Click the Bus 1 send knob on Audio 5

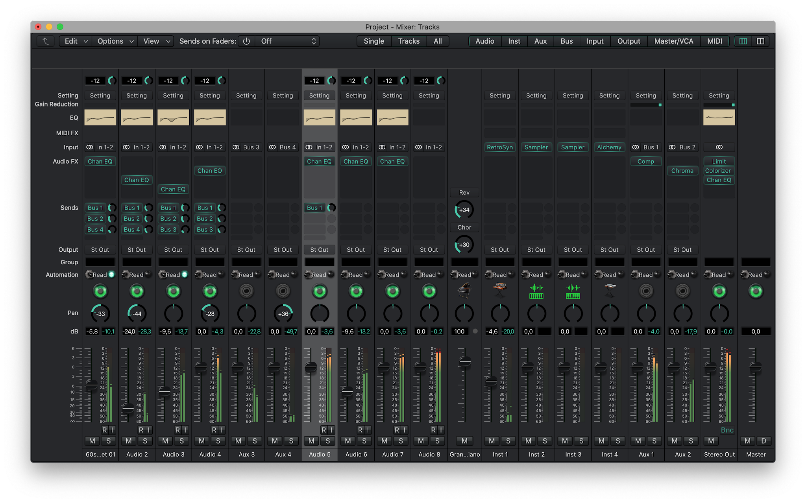(x=332, y=208)
